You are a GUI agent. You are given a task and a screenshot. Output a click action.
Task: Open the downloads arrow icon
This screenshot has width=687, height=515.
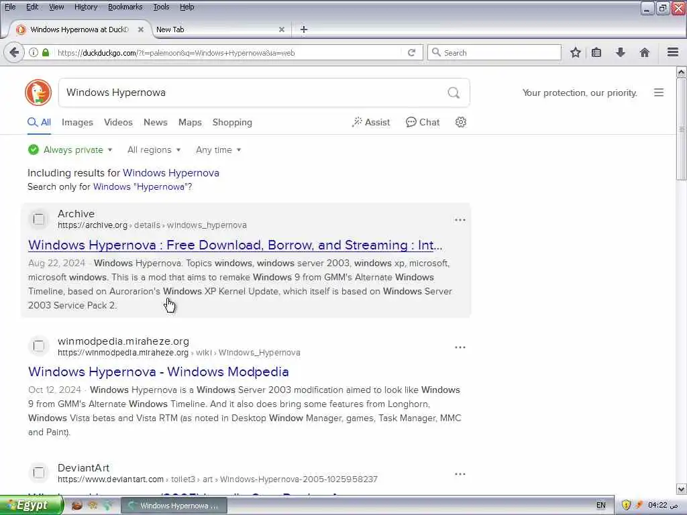[620, 52]
